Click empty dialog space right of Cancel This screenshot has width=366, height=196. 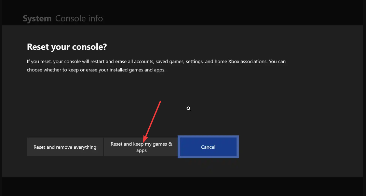tap(297, 147)
